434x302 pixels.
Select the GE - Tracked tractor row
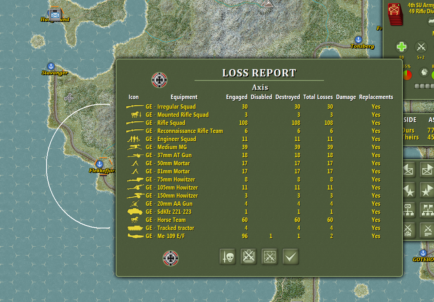click(x=260, y=228)
